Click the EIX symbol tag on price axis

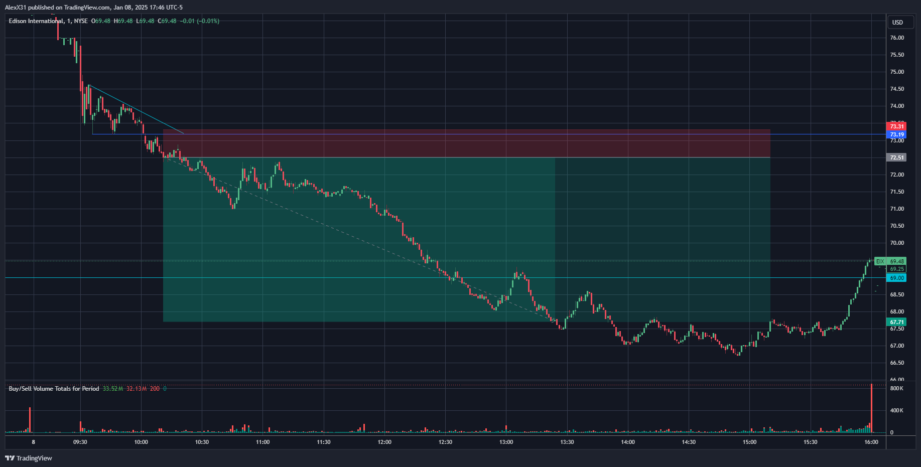tap(880, 261)
